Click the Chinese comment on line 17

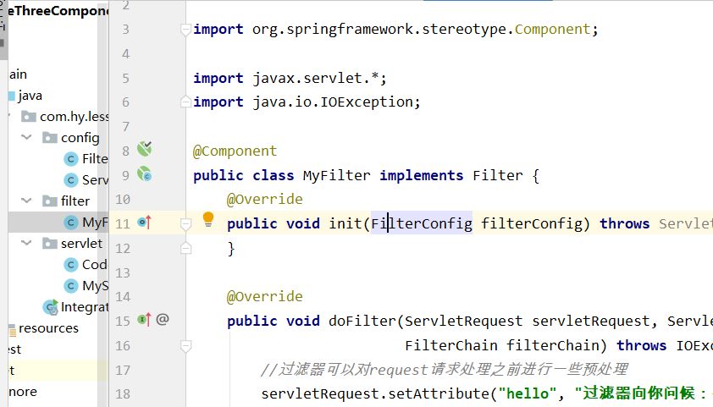(445, 369)
